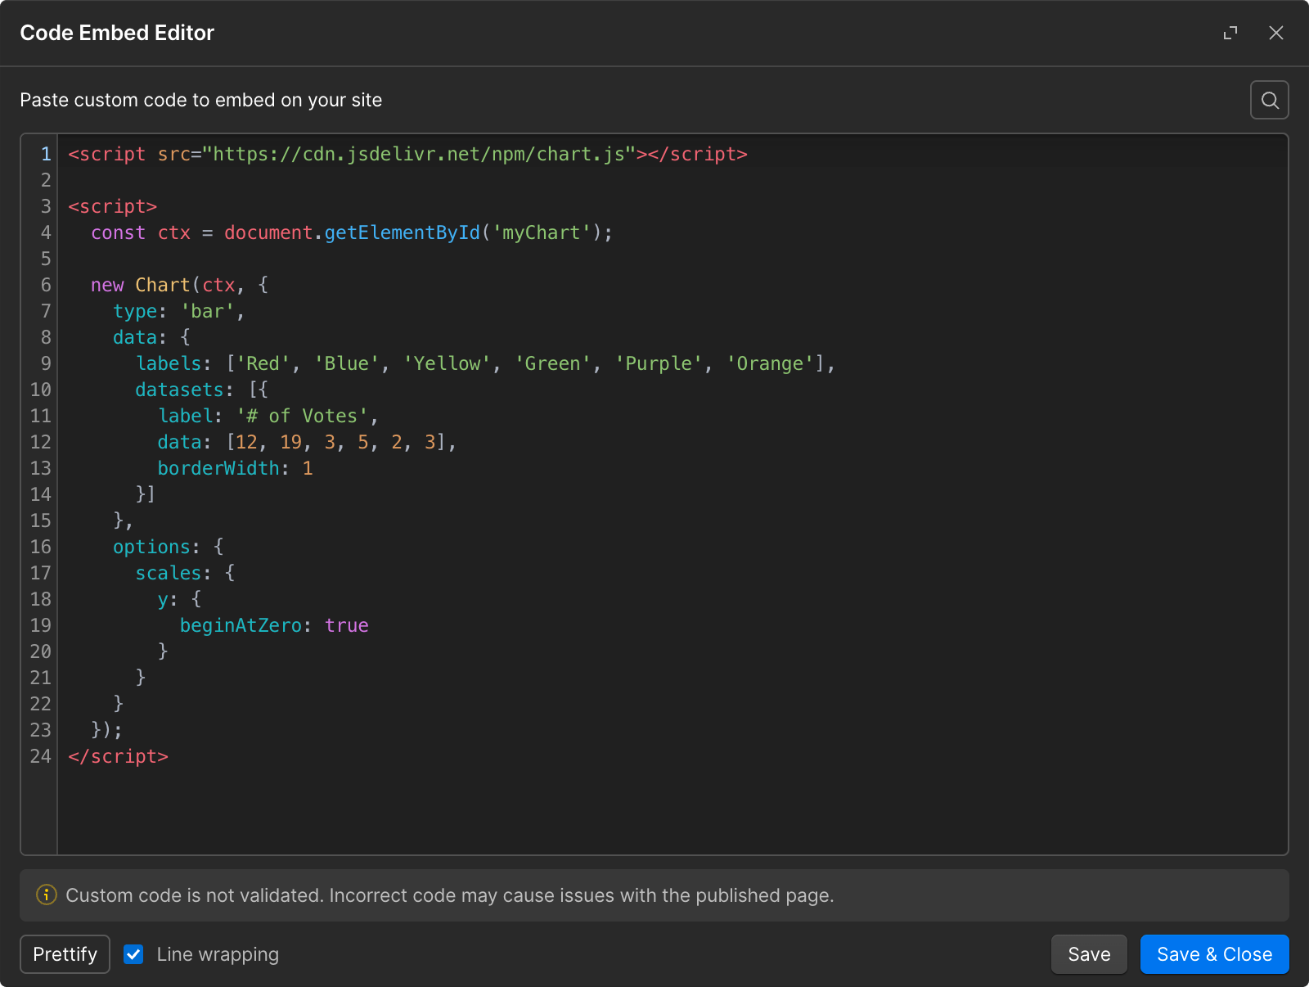Click the 'new' keyword on line 6

click(107, 285)
